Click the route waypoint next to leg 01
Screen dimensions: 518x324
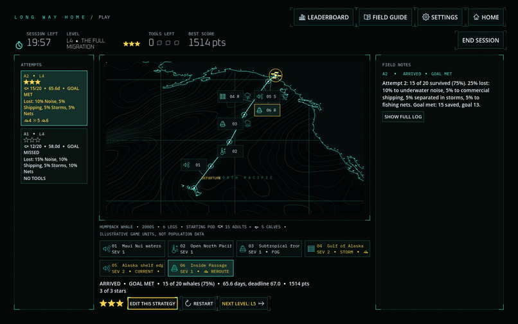[x=211, y=166]
